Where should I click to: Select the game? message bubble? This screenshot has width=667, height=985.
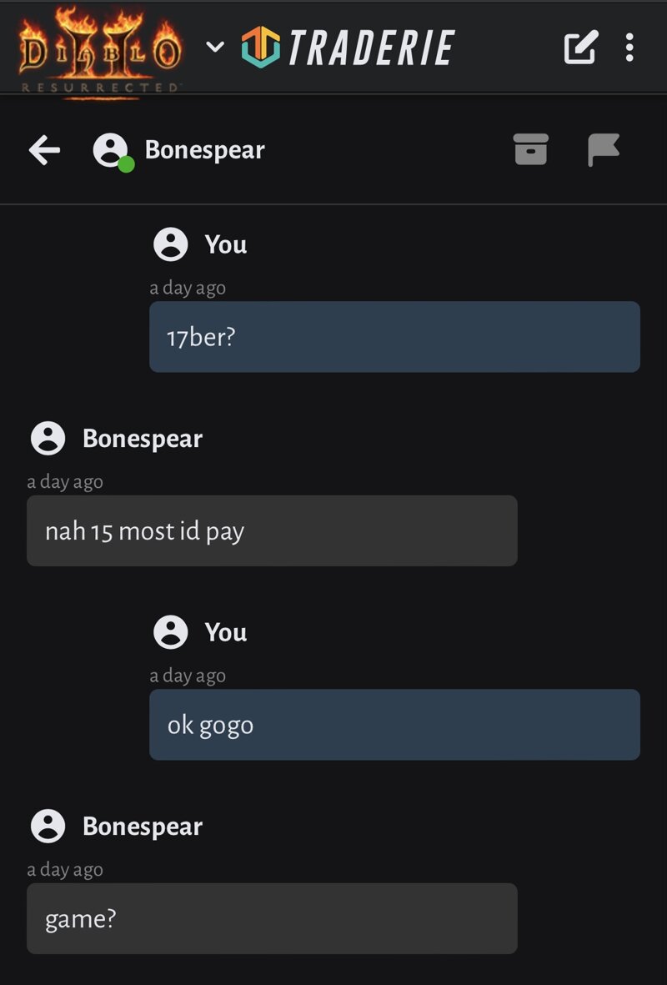[x=272, y=918]
